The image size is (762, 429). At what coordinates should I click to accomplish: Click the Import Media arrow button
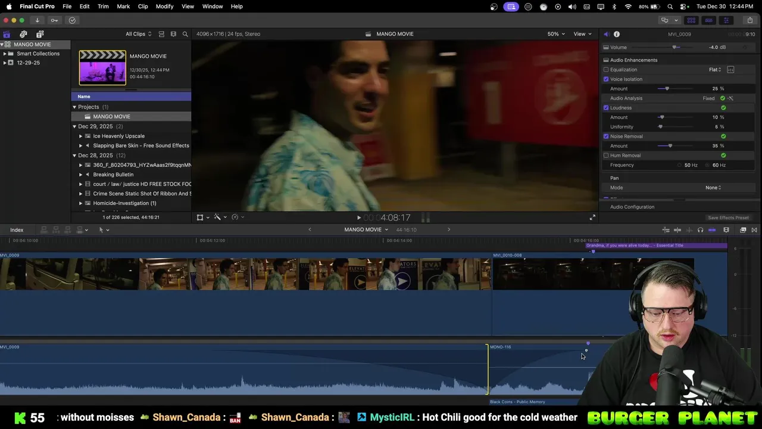[37, 20]
